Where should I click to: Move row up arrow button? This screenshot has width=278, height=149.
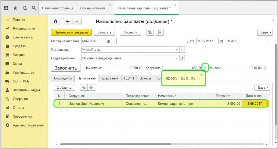pyautogui.click(x=84, y=88)
